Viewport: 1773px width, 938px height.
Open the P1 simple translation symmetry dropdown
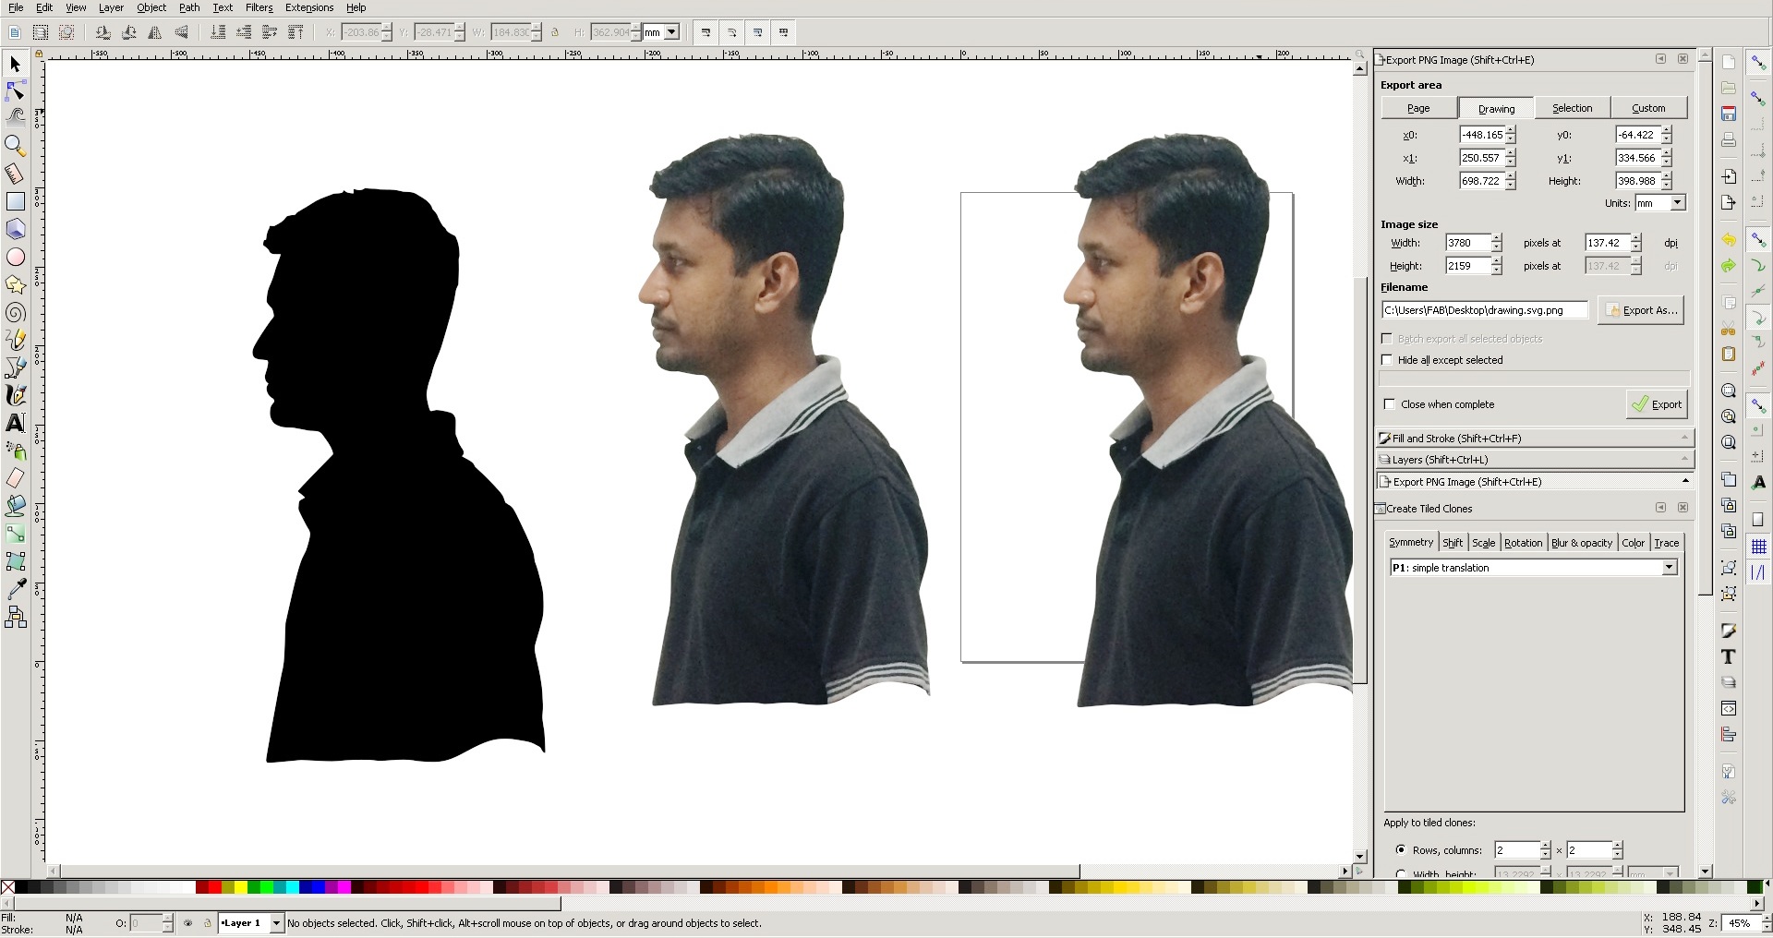tap(1533, 568)
